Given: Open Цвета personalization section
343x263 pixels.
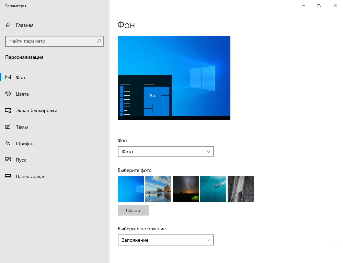Looking at the screenshot, I should coord(55,94).
